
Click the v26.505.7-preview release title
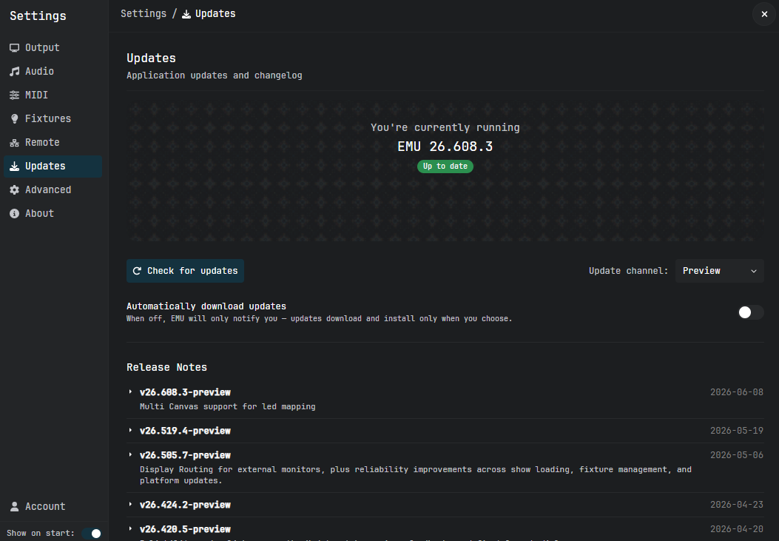pyautogui.click(x=185, y=455)
